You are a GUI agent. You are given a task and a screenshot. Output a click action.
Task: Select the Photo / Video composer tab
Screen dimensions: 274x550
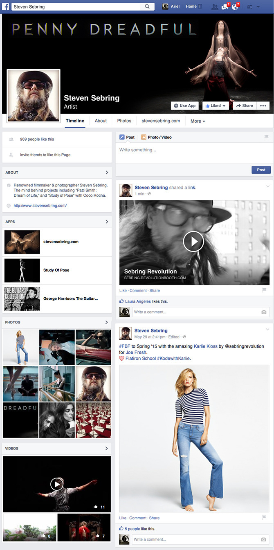point(156,137)
